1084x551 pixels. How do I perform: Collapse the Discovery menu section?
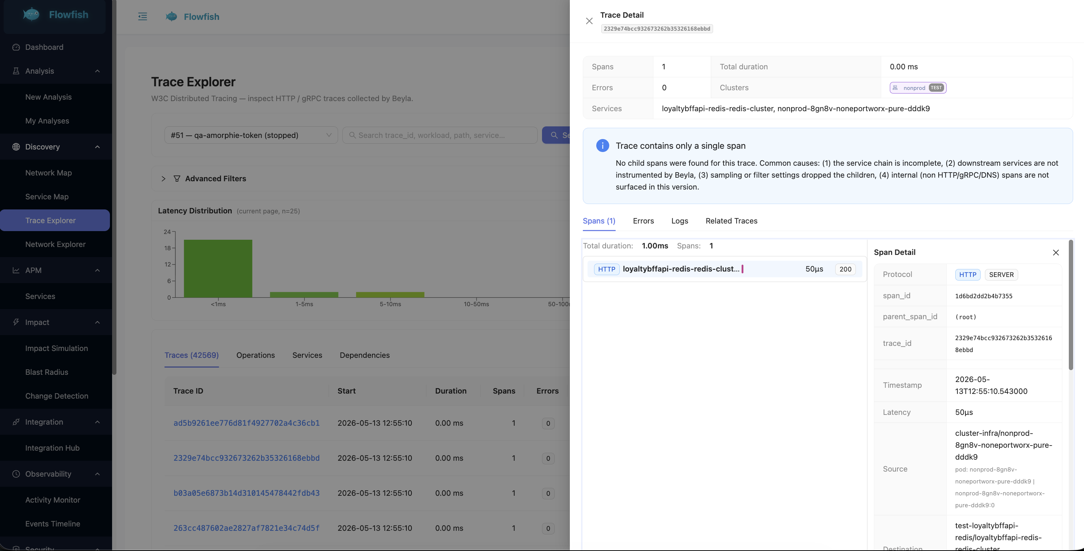point(98,147)
